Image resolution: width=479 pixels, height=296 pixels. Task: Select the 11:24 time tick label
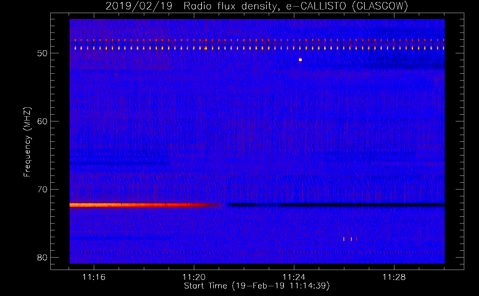[294, 277]
